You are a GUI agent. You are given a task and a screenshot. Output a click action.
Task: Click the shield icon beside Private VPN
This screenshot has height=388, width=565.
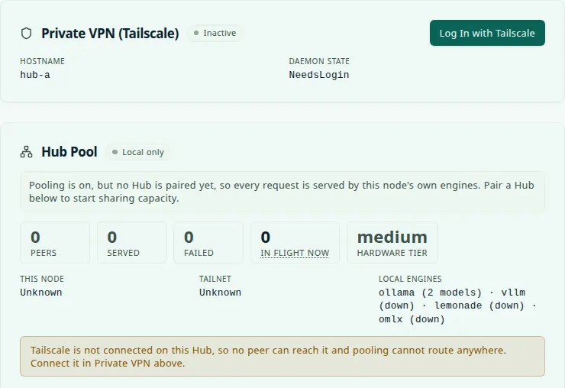[26, 33]
